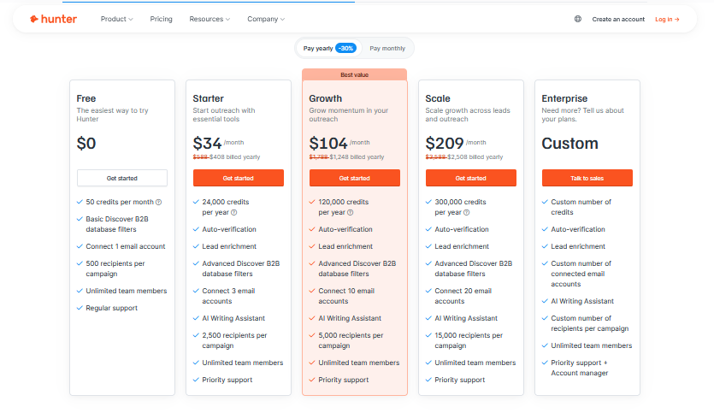
Task: Click 'Start outreach with essential tools'
Action: tap(223, 115)
